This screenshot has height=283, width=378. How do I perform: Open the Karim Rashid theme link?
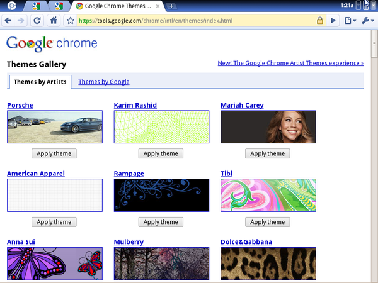pyautogui.click(x=135, y=105)
